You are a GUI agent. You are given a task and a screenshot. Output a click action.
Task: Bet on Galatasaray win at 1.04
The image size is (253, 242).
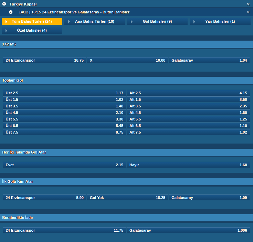point(209,60)
